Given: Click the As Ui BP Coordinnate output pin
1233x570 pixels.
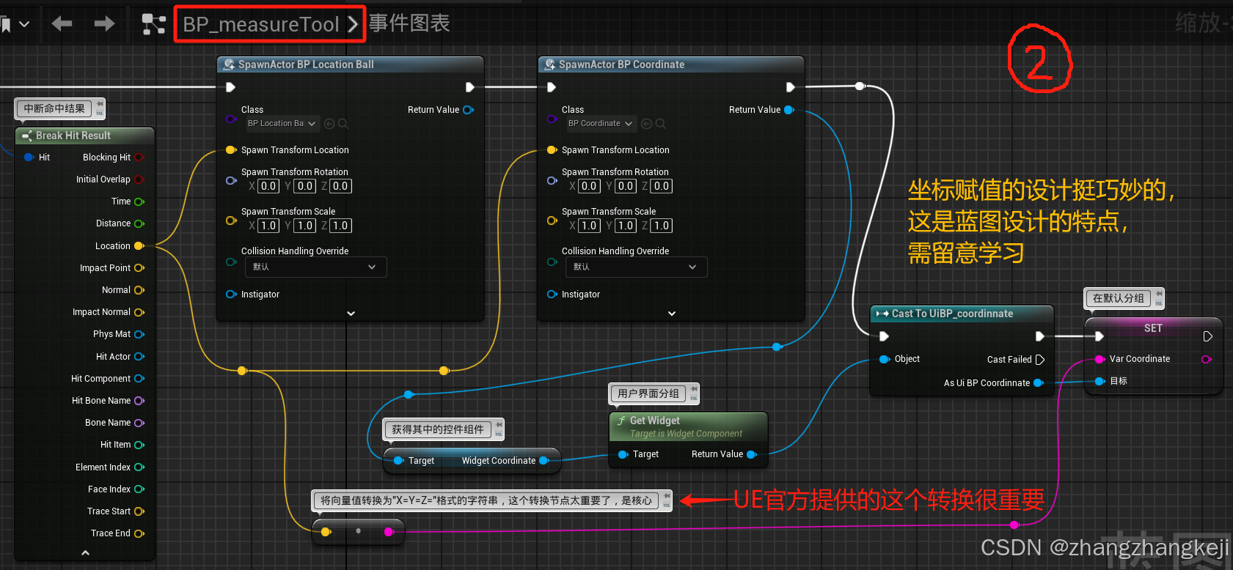Looking at the screenshot, I should [1038, 383].
